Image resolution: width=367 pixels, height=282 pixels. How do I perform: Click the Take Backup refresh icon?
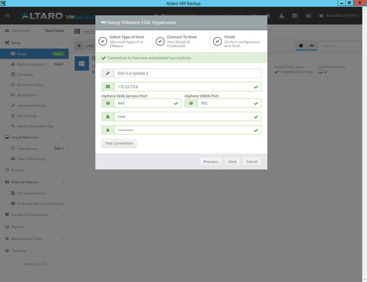(x=13, y=149)
